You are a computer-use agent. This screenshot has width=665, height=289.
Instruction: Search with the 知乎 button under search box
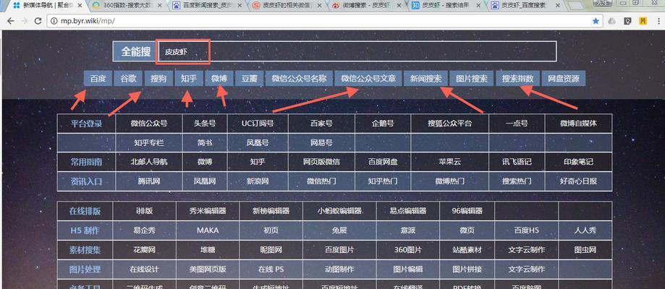coord(189,79)
